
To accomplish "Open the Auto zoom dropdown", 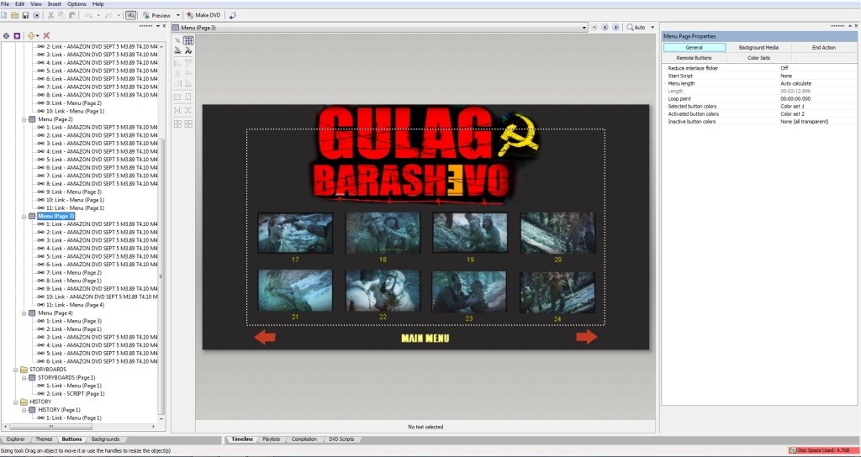I will [652, 27].
